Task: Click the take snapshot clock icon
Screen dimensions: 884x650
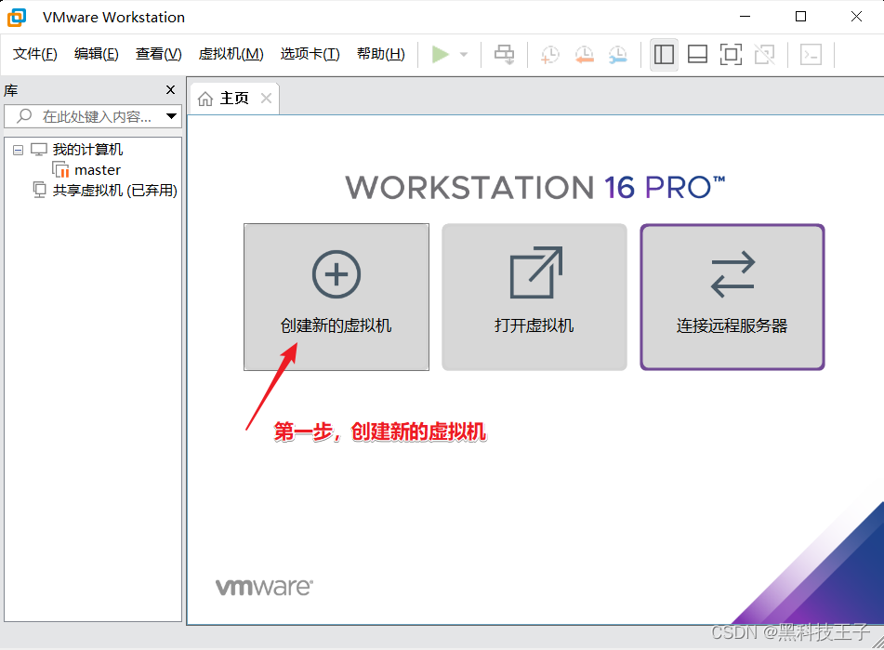Action: click(x=549, y=55)
